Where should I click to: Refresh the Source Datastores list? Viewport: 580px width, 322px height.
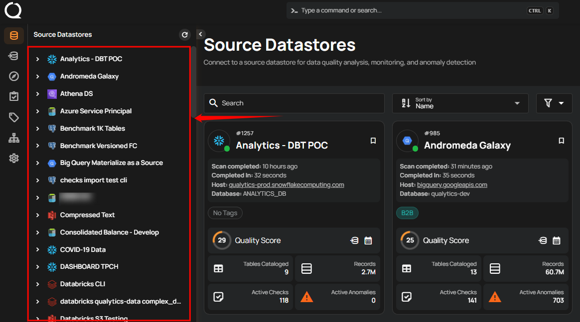tap(185, 34)
